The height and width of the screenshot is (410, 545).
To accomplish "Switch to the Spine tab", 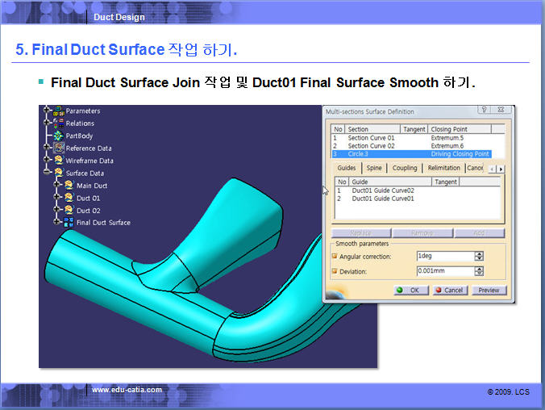I will point(374,168).
